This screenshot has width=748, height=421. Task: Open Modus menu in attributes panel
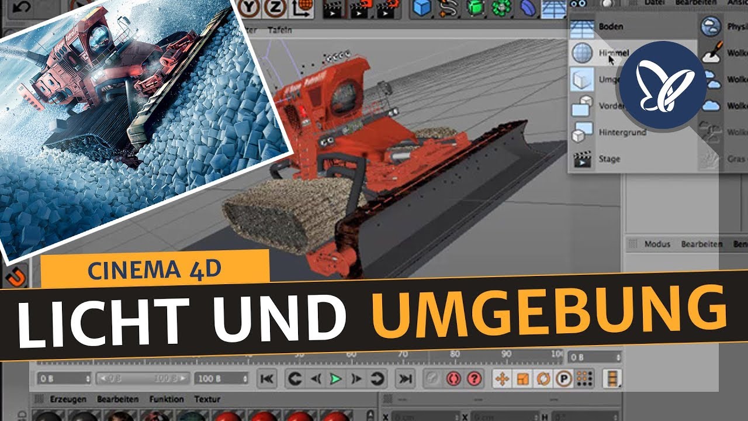[657, 244]
